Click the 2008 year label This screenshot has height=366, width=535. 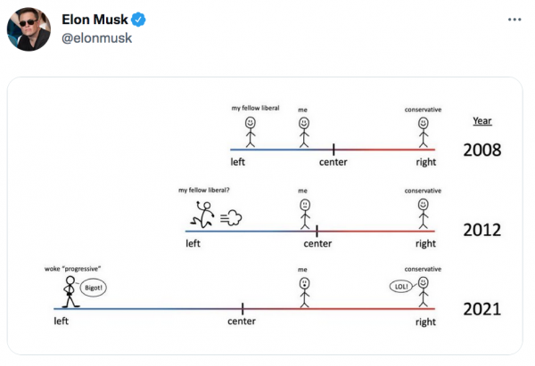tap(481, 150)
